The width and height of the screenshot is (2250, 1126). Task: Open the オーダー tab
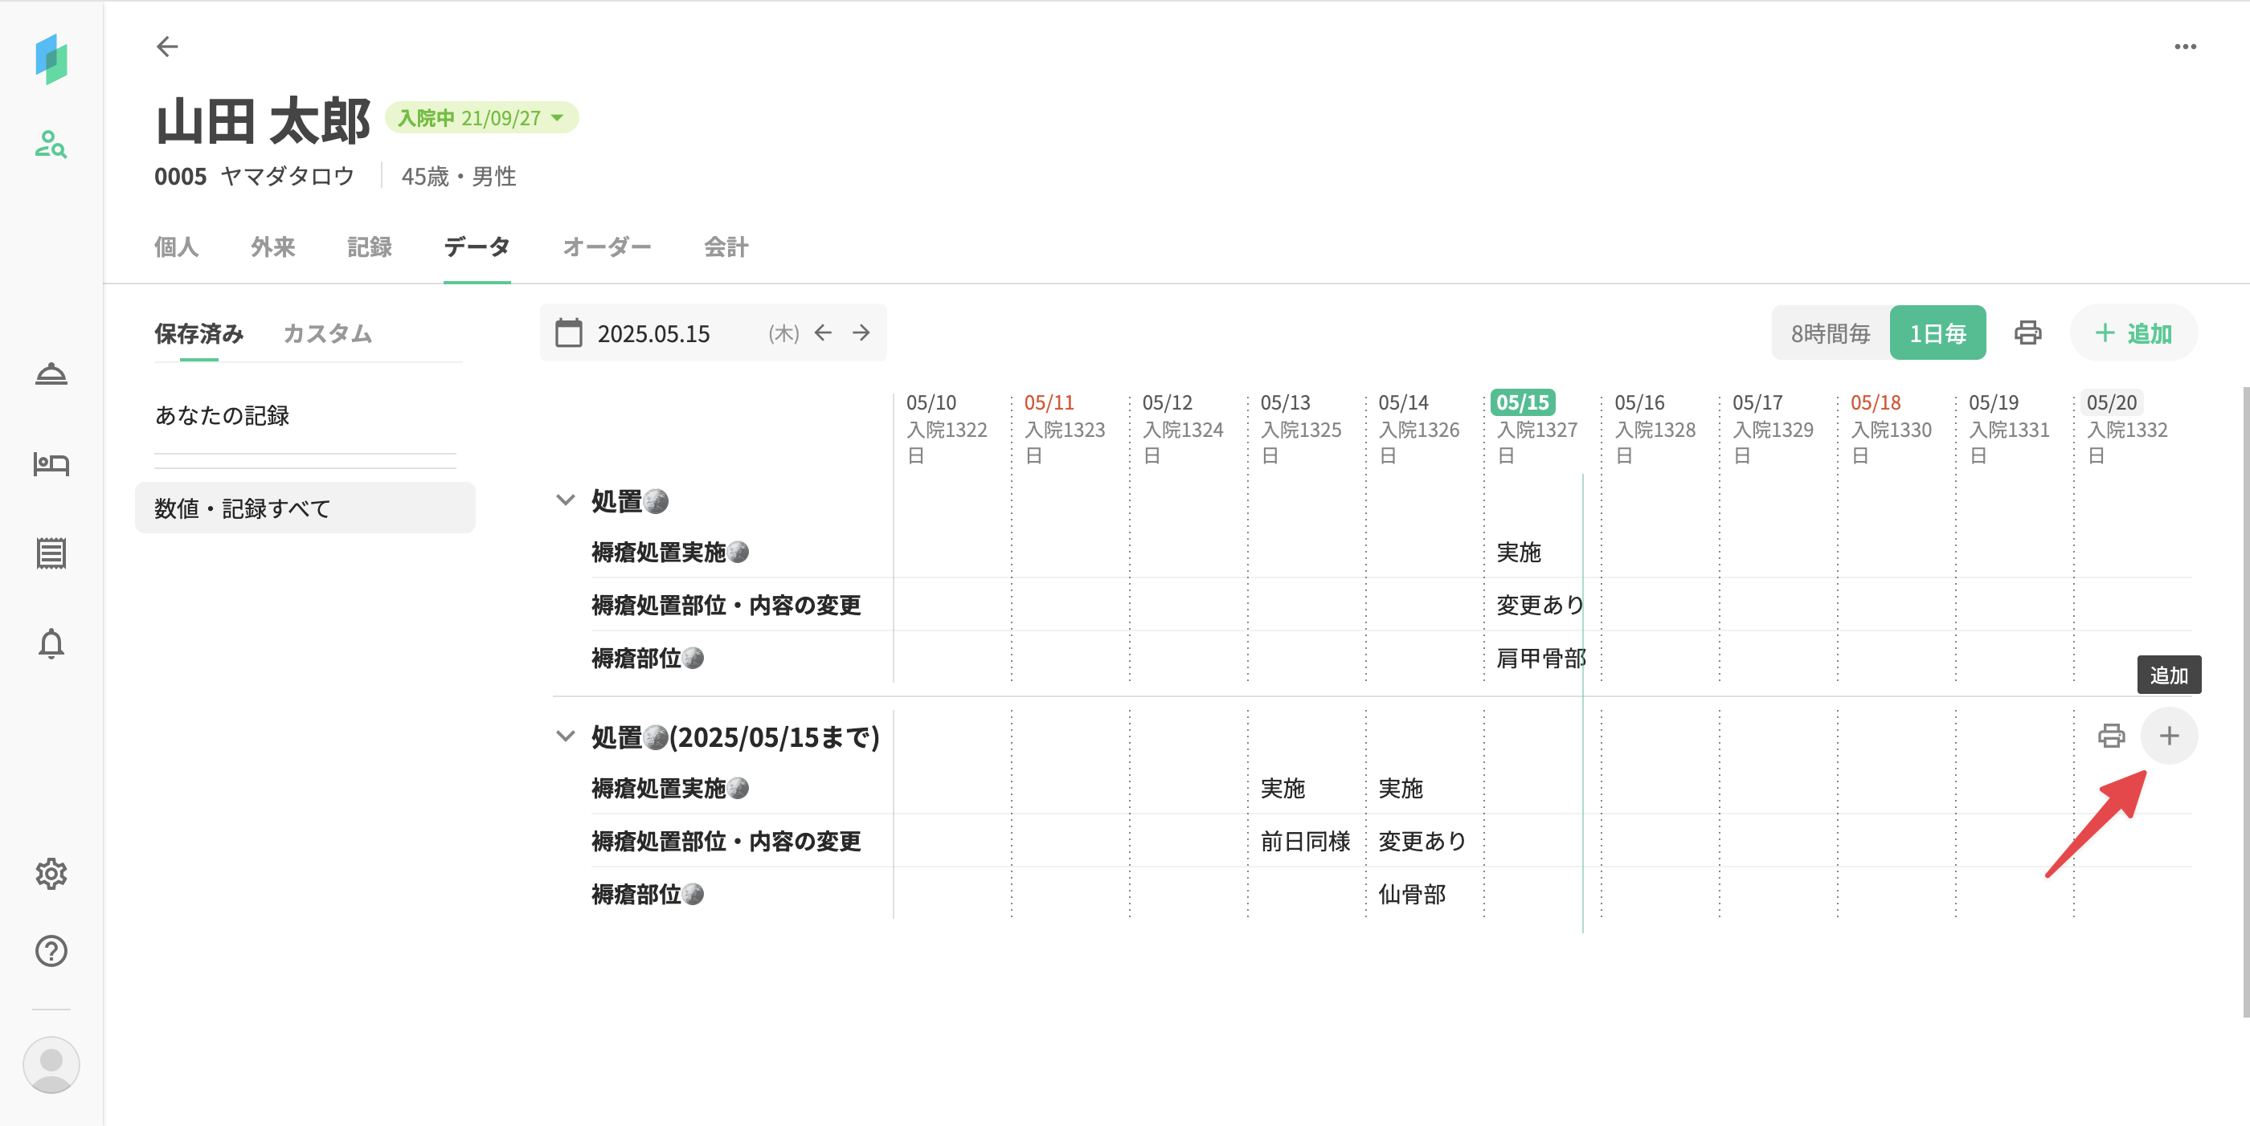606,247
